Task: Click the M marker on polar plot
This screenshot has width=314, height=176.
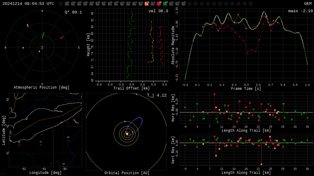Action: point(23,48)
